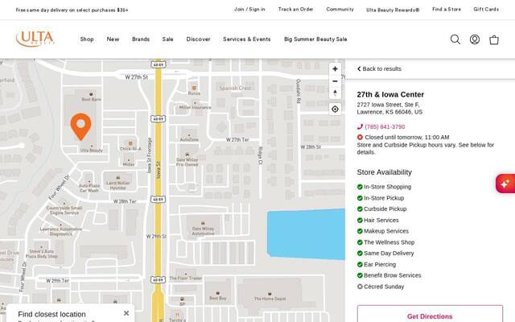Click the W 27th St map label
The height and width of the screenshot is (322, 515).
136,77
